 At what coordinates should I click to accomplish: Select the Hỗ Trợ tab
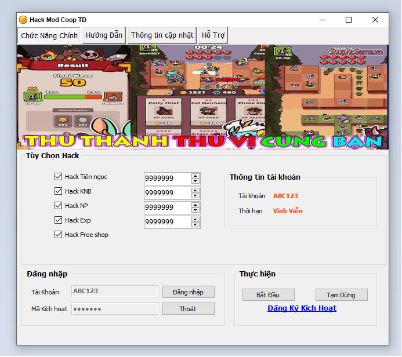(213, 35)
